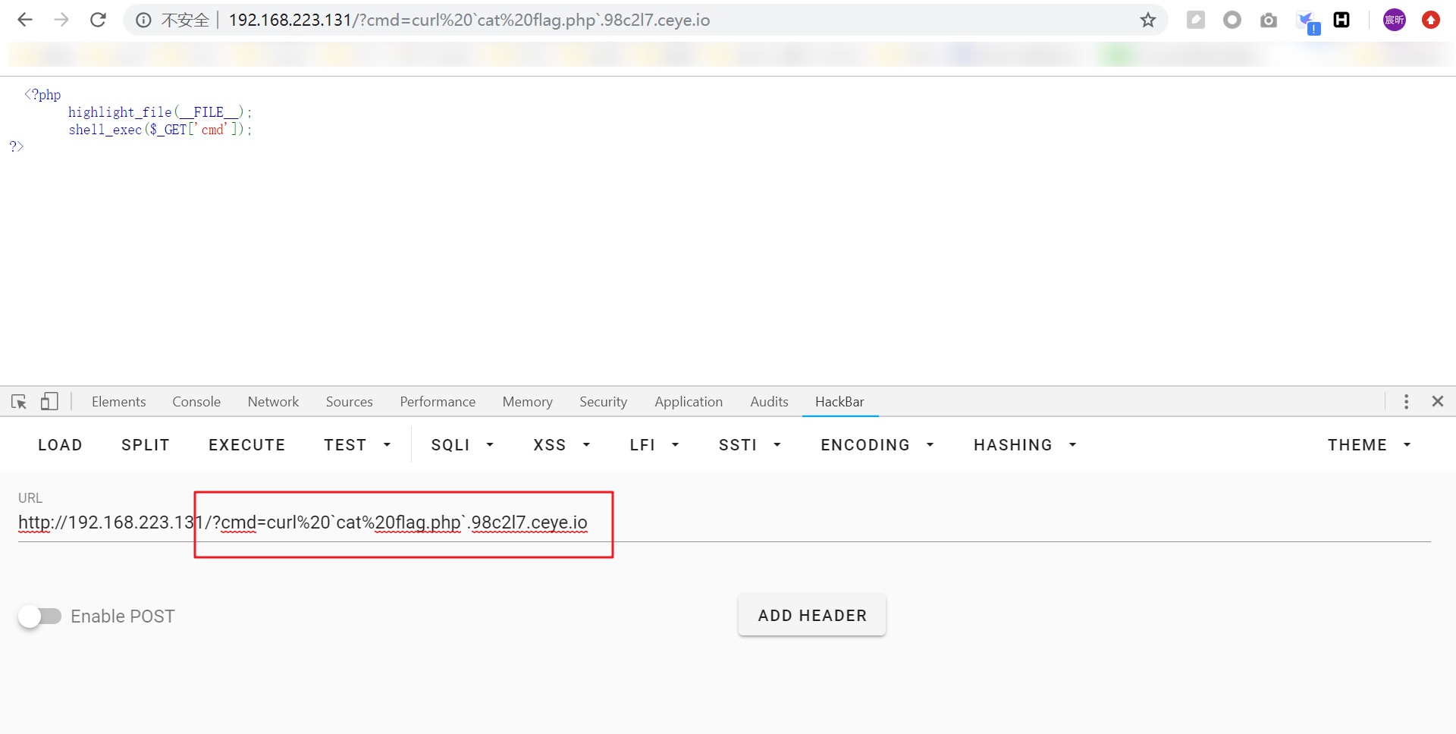Open the Network tab

point(273,401)
